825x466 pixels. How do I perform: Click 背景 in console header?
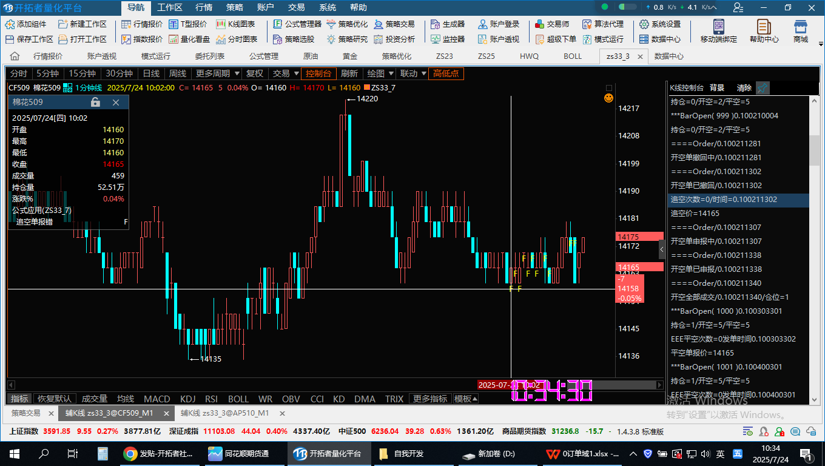pos(717,88)
